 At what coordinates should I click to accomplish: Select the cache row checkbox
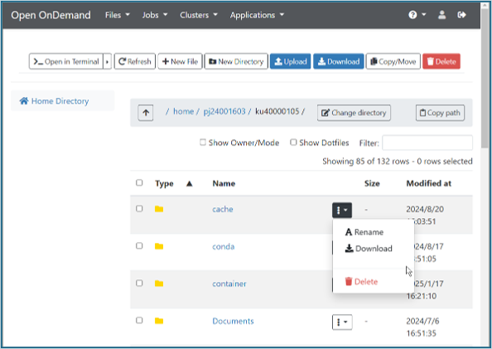139,209
